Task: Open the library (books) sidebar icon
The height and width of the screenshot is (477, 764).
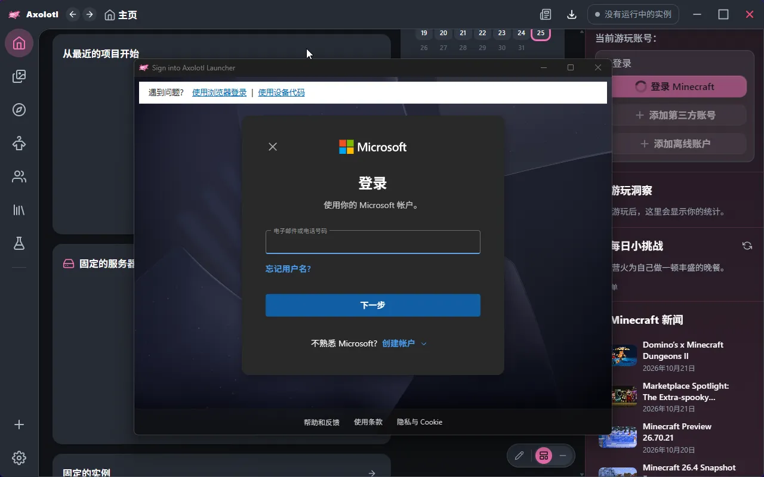Action: (19, 210)
